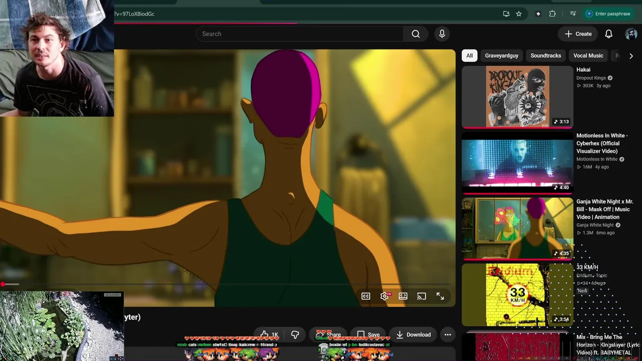Click the pinned extension icon beside the puzzle icon
The height and width of the screenshot is (361, 642).
(x=538, y=14)
